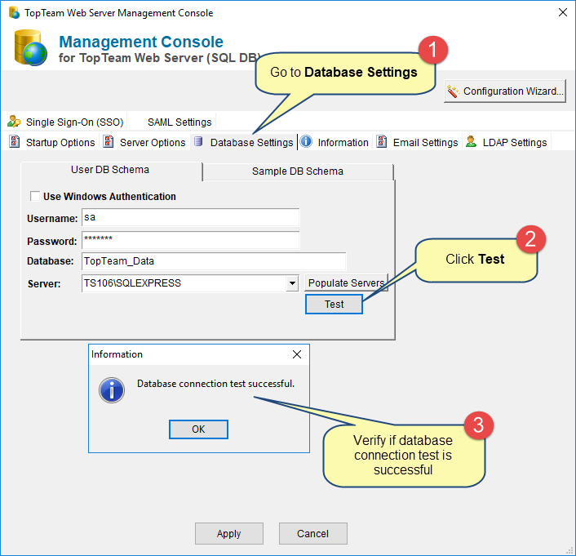This screenshot has height=556, width=576.
Task: Select the User DB Schema tab
Action: pos(110,170)
